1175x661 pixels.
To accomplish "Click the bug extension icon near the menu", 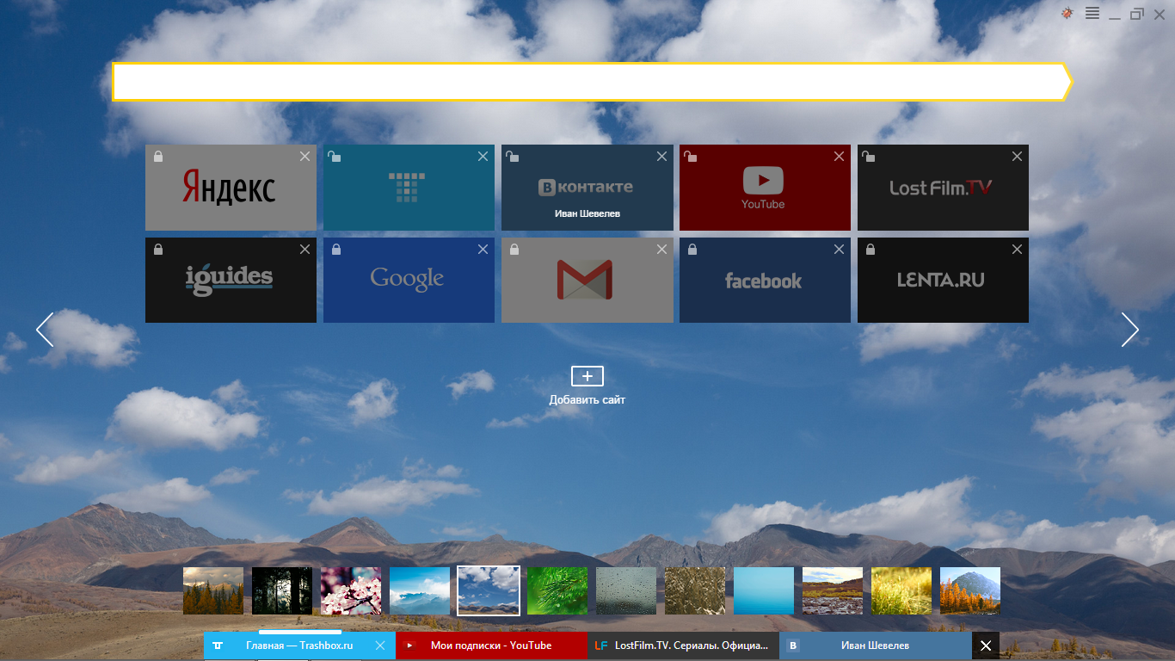I will 1067,13.
